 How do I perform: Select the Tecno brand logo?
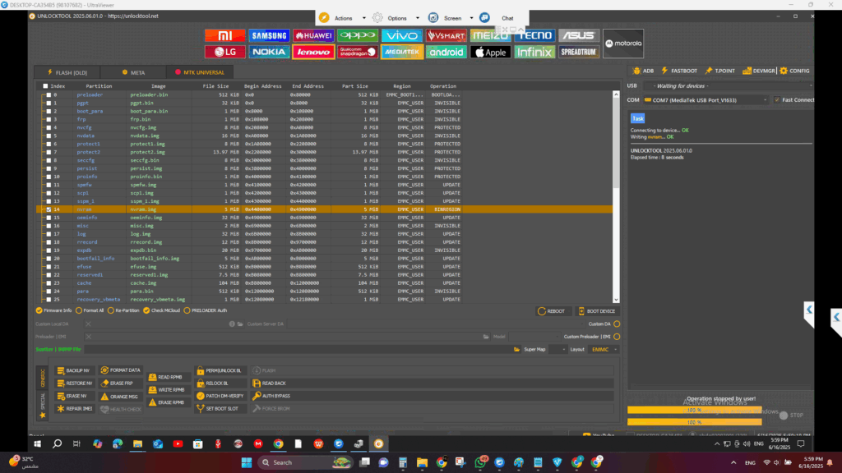534,35
